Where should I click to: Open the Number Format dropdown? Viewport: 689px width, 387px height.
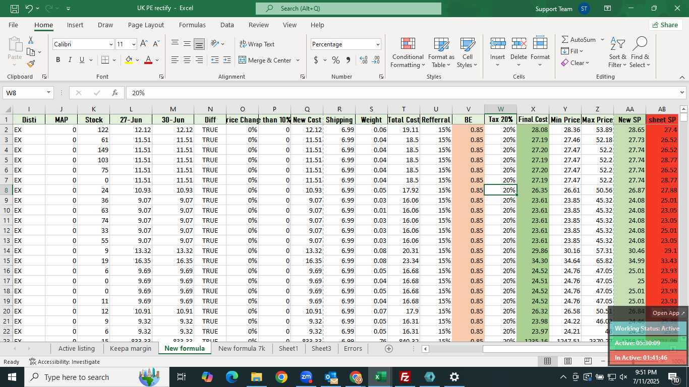point(377,44)
